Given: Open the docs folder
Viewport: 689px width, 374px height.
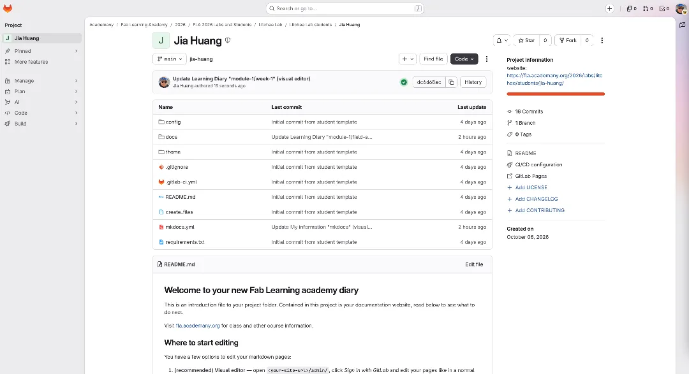Looking at the screenshot, I should point(172,137).
